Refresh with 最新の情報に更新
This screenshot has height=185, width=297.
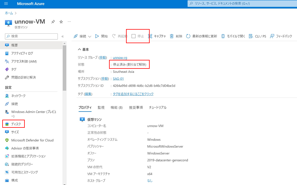click(201, 36)
